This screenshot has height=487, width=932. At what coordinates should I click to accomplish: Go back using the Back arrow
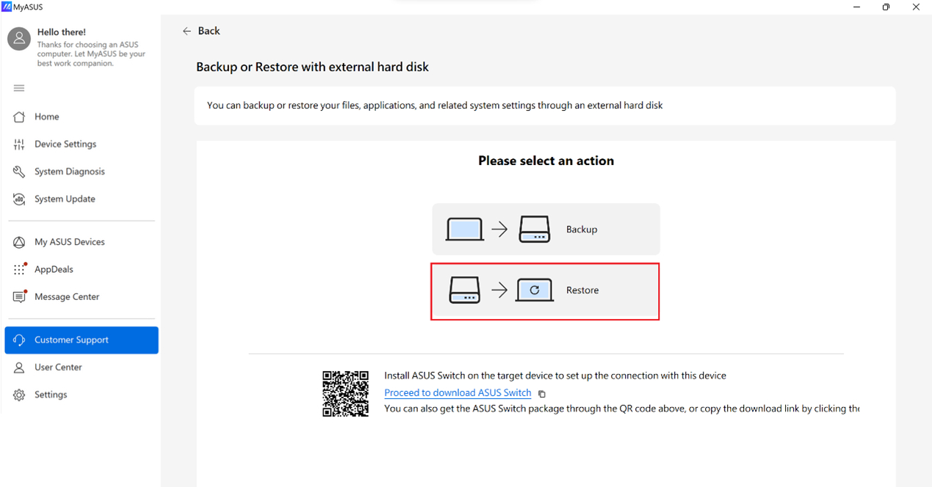pos(187,31)
